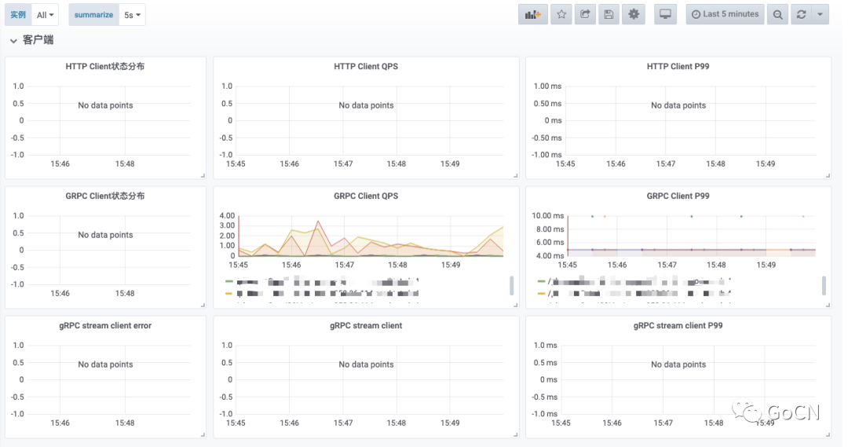Refresh the dashboard with circular arrows

pos(802,15)
